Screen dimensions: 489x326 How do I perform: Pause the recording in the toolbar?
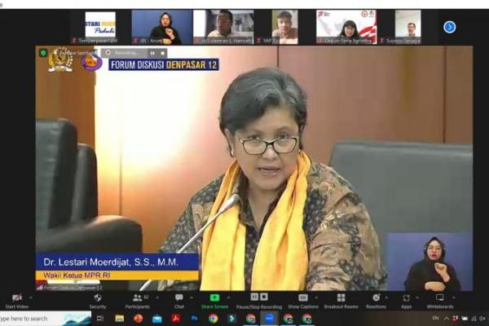253,297
